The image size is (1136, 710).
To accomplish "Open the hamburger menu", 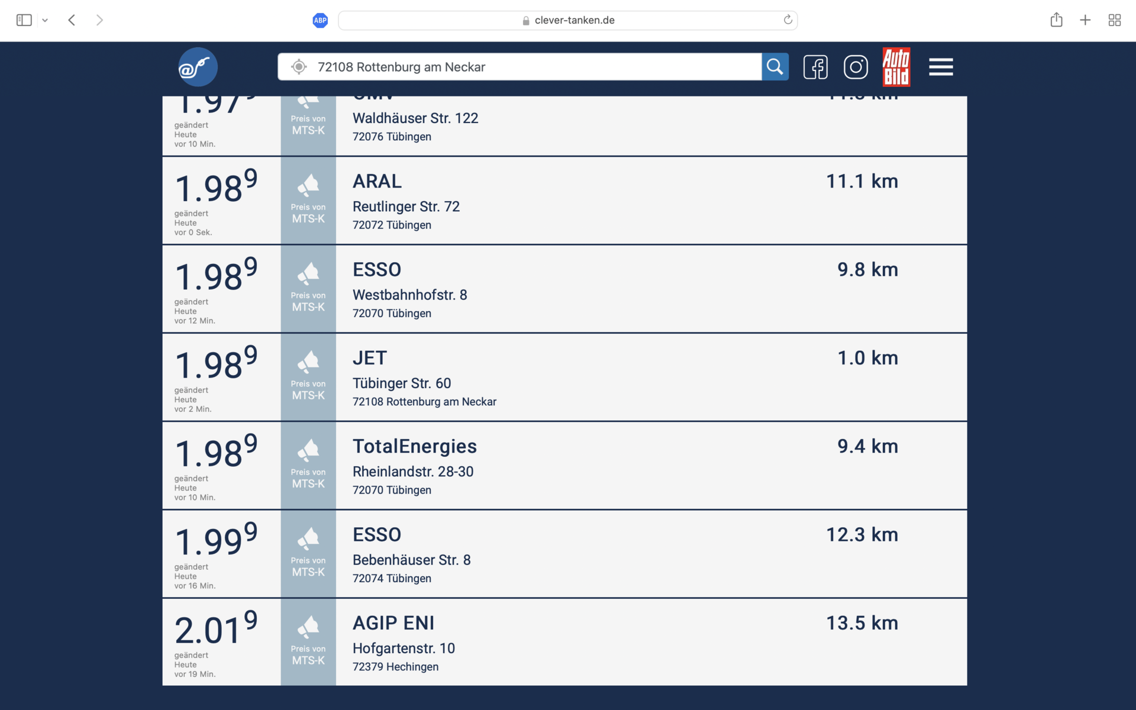I will (941, 67).
